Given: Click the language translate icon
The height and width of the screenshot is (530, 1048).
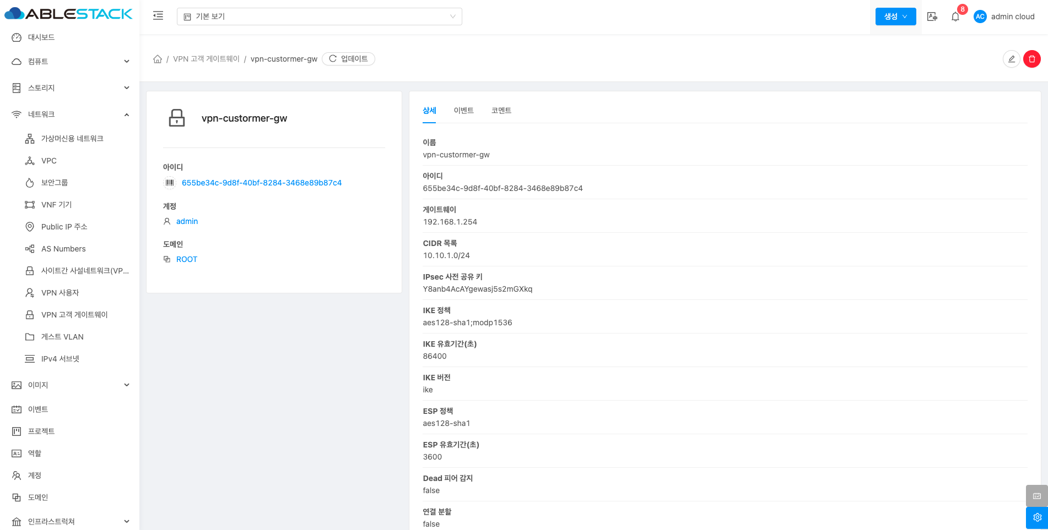Looking at the screenshot, I should coord(932,17).
